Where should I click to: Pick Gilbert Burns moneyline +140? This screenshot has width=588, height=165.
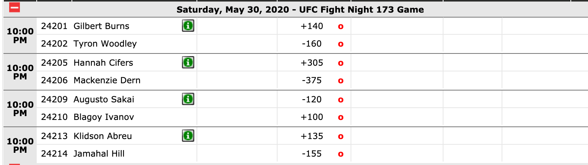312,26
